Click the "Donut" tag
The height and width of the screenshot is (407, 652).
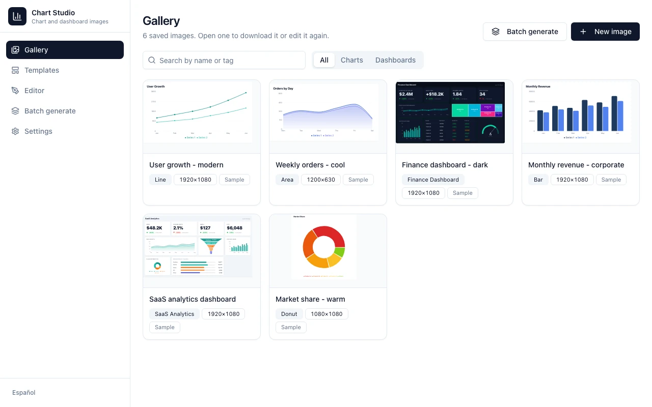(x=289, y=314)
